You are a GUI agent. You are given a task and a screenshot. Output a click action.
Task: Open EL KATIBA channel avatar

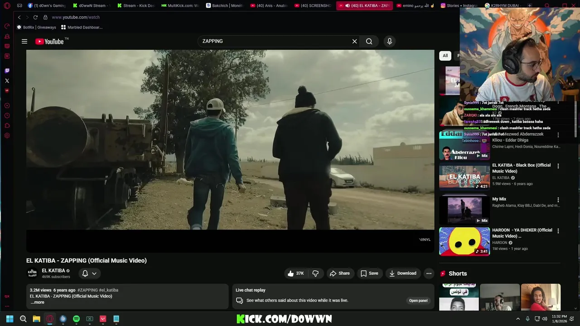tap(32, 273)
